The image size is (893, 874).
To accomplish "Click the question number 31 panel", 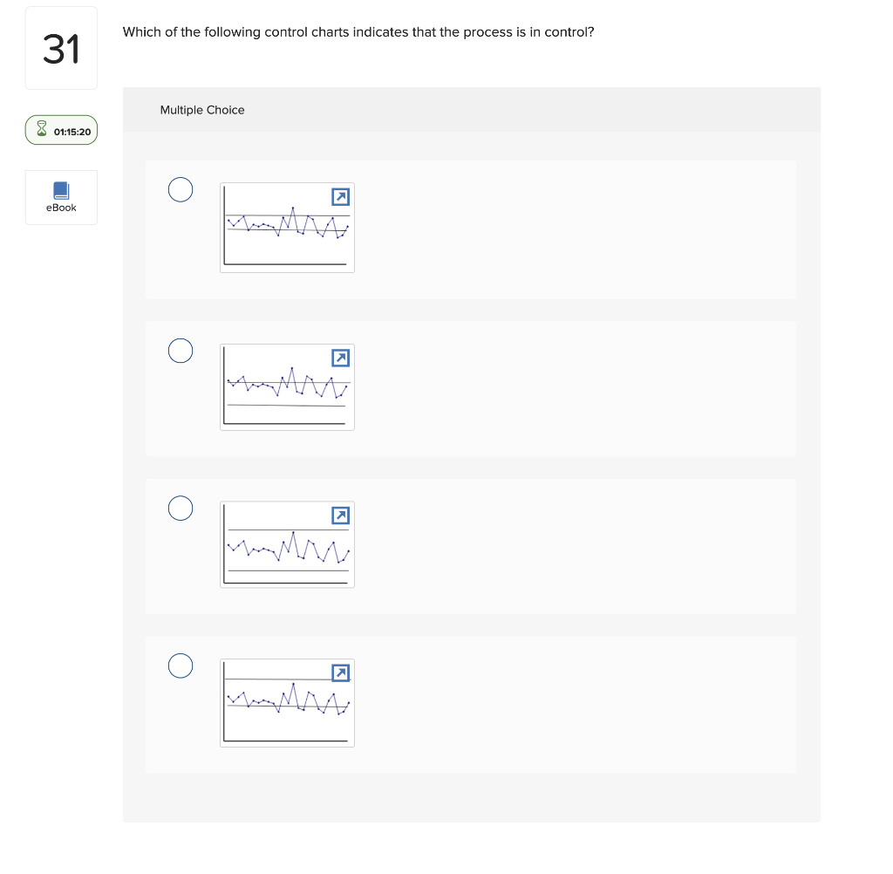I will (x=60, y=47).
